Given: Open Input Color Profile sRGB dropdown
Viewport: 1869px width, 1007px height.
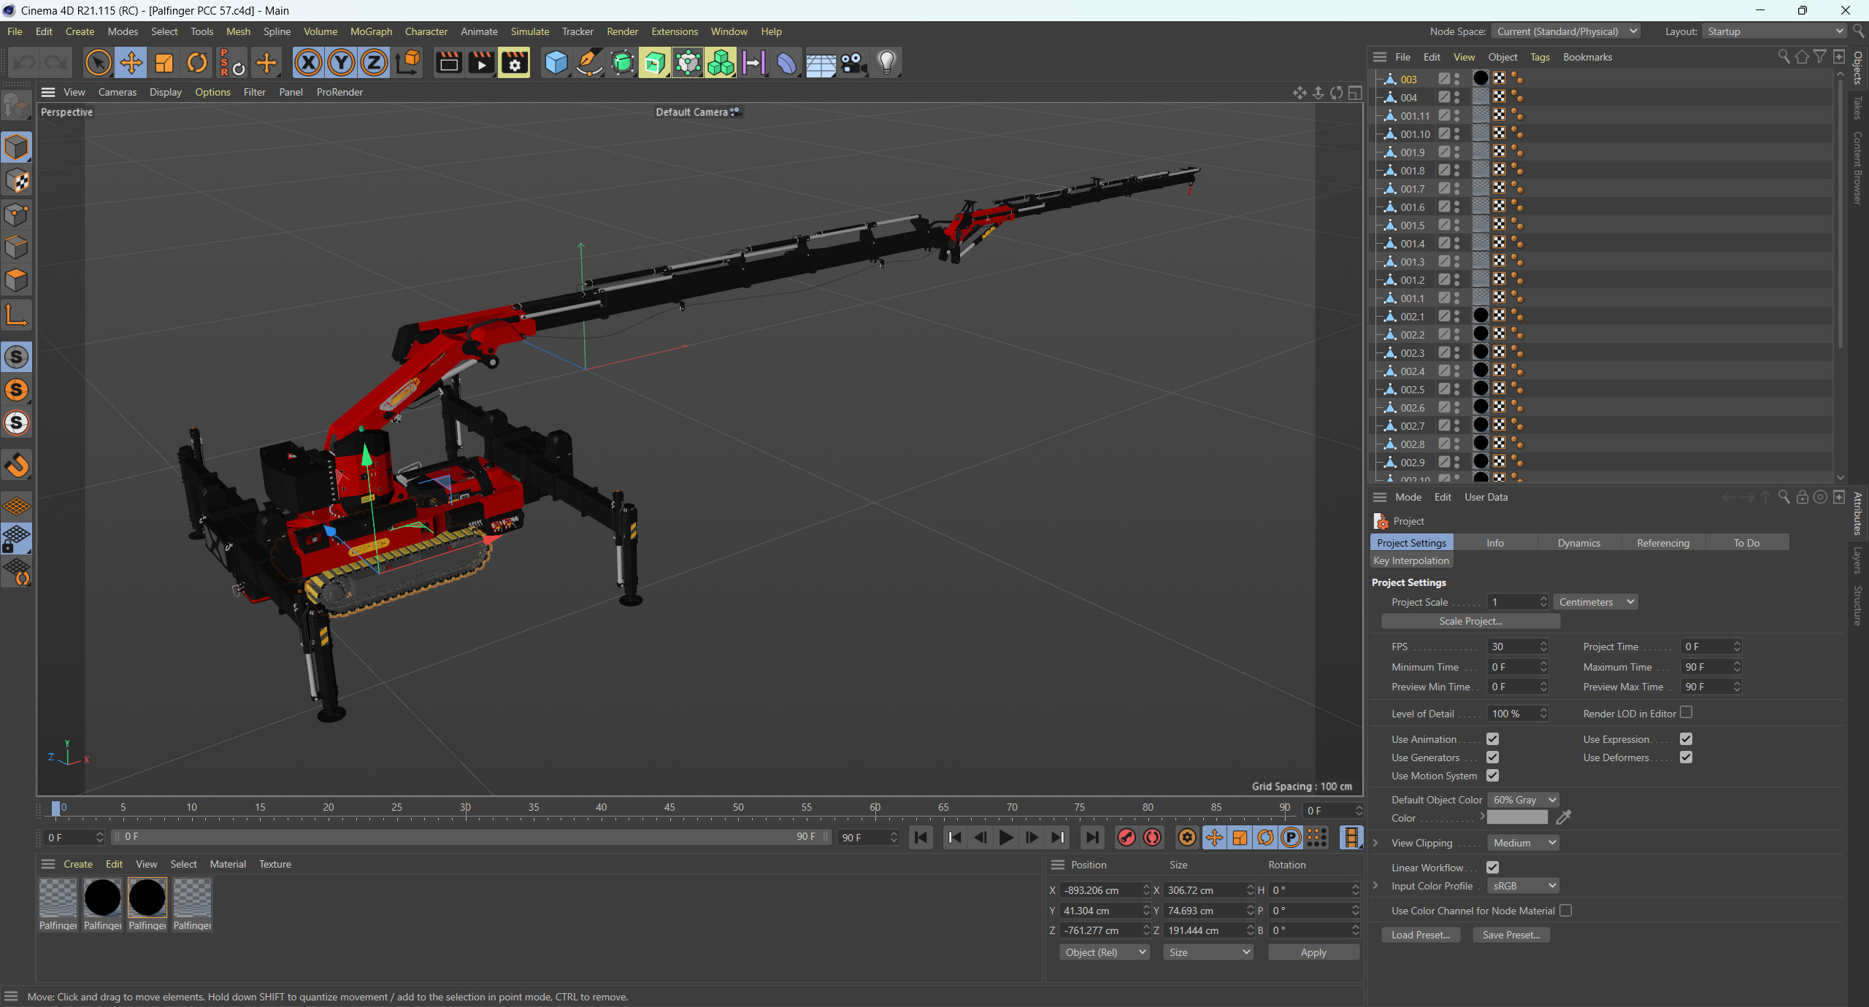Looking at the screenshot, I should point(1524,886).
